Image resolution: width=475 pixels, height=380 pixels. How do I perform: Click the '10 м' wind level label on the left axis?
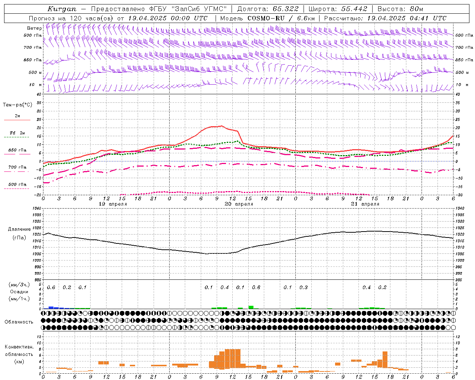pos(35,85)
